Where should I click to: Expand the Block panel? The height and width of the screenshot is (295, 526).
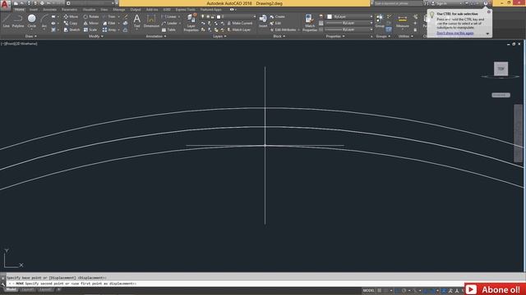(279, 36)
